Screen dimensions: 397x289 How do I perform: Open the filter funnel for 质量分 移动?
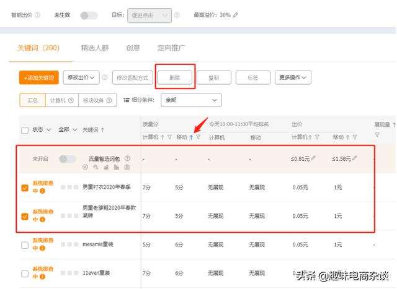point(198,137)
